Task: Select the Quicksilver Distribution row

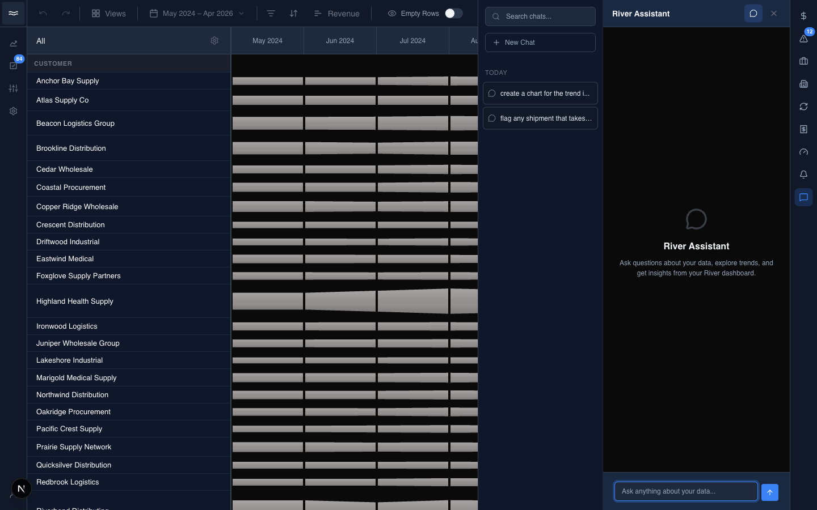Action: click(129, 465)
